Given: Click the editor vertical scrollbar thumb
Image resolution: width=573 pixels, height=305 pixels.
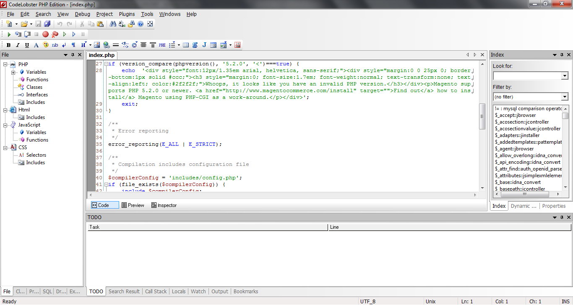Looking at the screenshot, I should pyautogui.click(x=482, y=116).
